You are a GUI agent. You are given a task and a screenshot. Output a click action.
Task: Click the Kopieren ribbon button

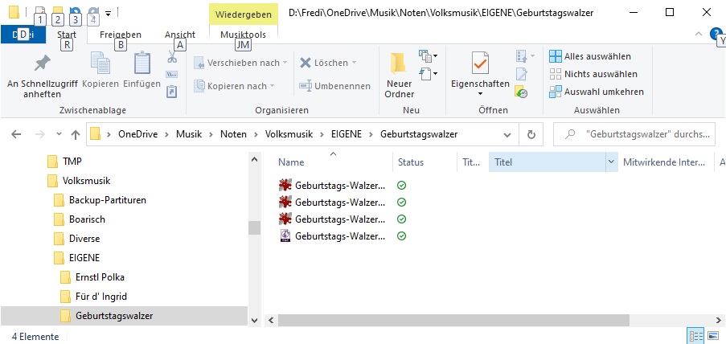tap(100, 71)
